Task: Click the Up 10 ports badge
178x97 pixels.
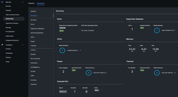Action: [x=61, y=31]
